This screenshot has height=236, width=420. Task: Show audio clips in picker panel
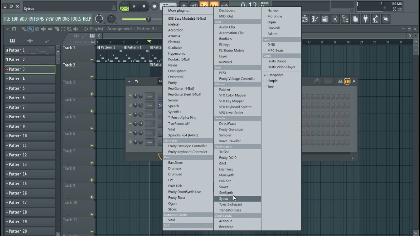tap(30, 41)
